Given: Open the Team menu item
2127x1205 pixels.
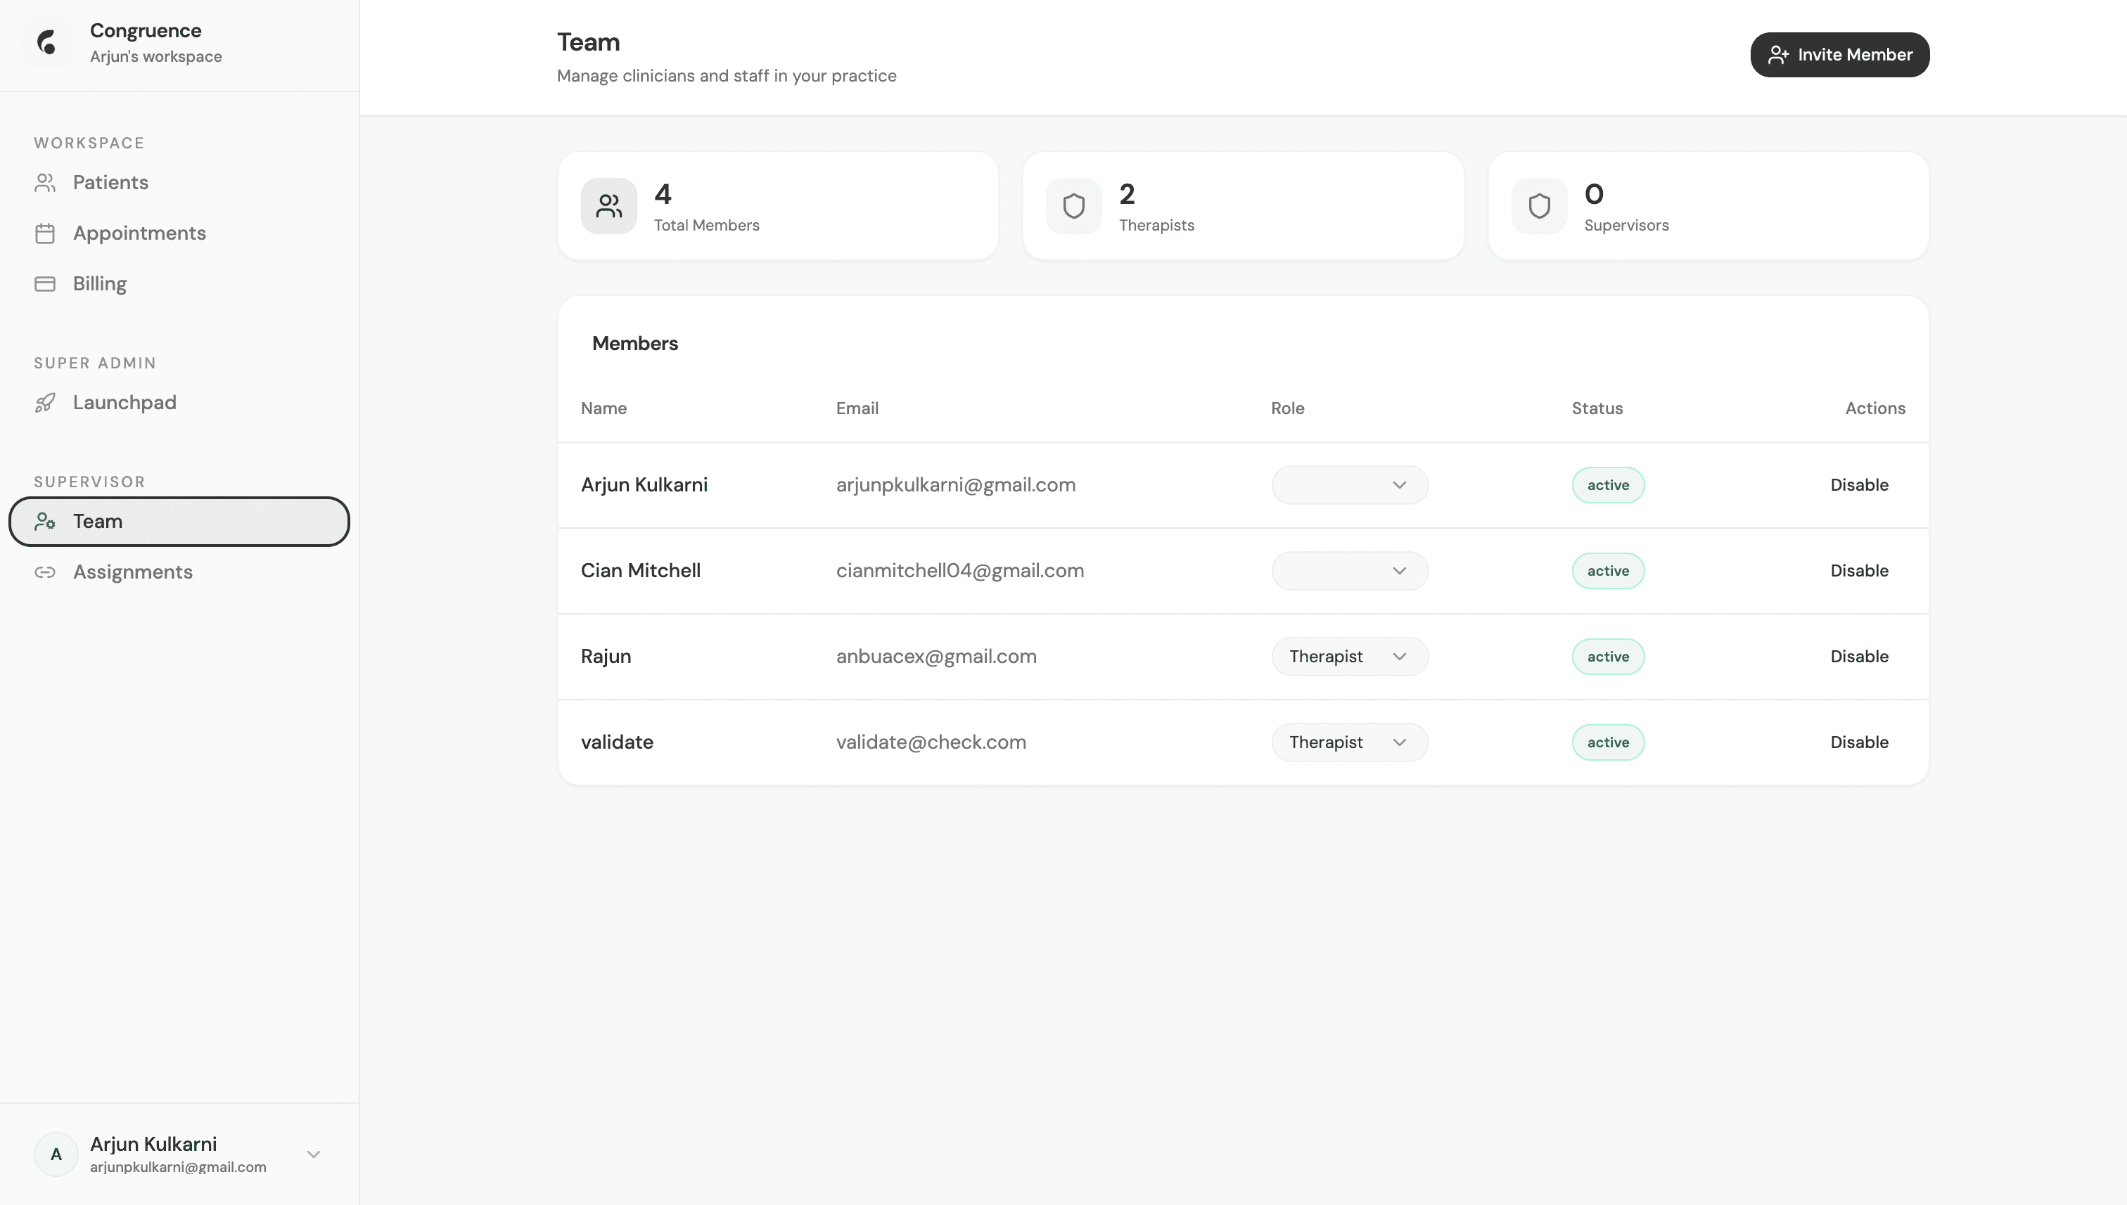Looking at the screenshot, I should point(179,522).
